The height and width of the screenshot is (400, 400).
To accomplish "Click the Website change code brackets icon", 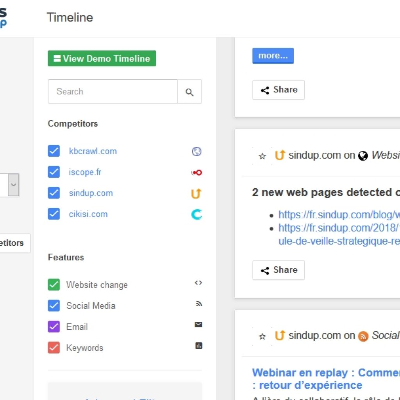I will click(198, 283).
